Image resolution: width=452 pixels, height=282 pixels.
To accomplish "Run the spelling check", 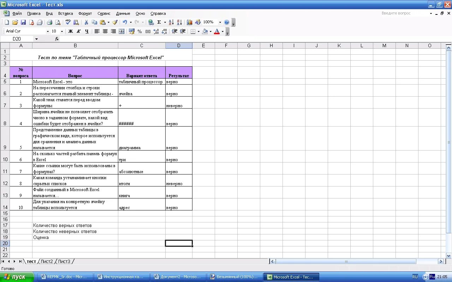I will tap(68, 22).
